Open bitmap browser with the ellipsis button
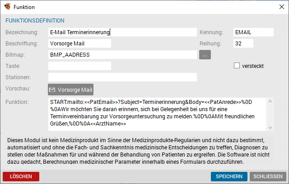This screenshot has width=289, height=184. click(x=205, y=55)
